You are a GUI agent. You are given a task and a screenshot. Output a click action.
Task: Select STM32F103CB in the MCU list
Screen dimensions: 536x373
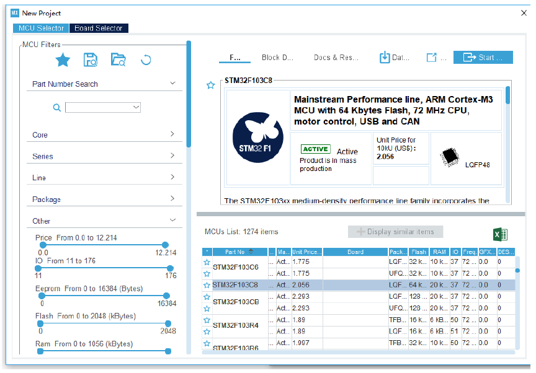[236, 302]
